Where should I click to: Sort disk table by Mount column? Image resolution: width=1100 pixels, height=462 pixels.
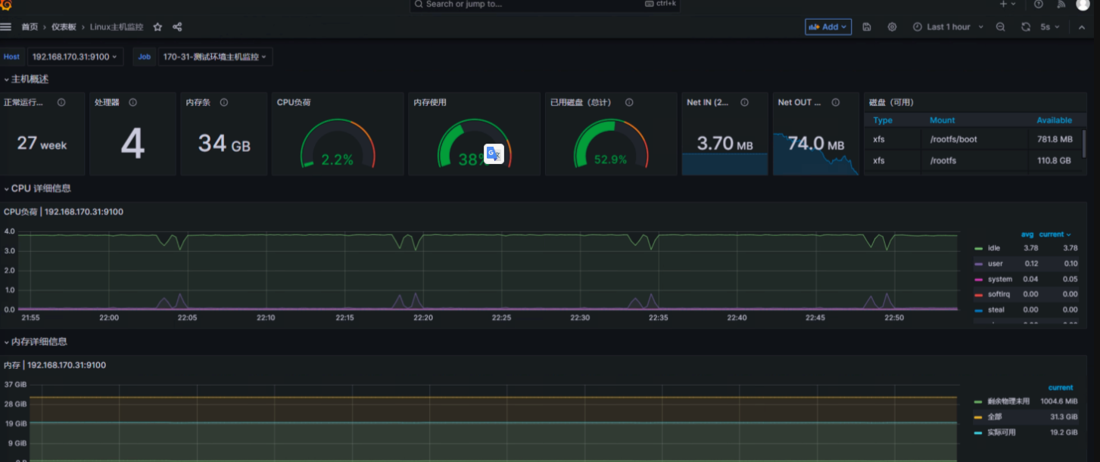pyautogui.click(x=943, y=120)
